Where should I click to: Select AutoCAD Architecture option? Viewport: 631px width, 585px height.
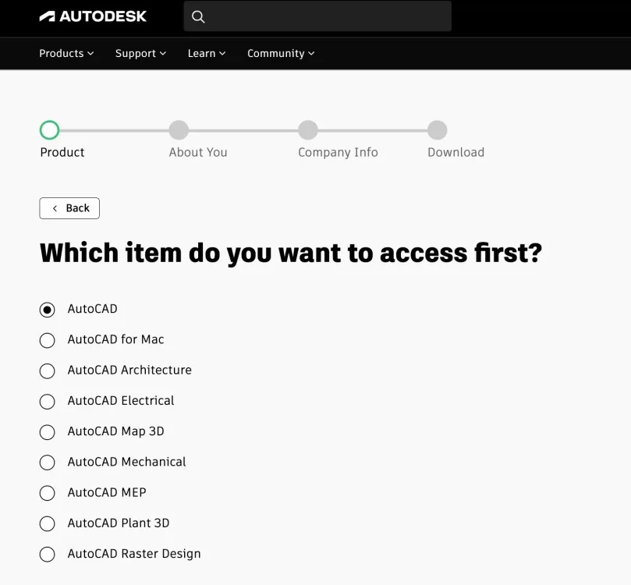pos(48,370)
